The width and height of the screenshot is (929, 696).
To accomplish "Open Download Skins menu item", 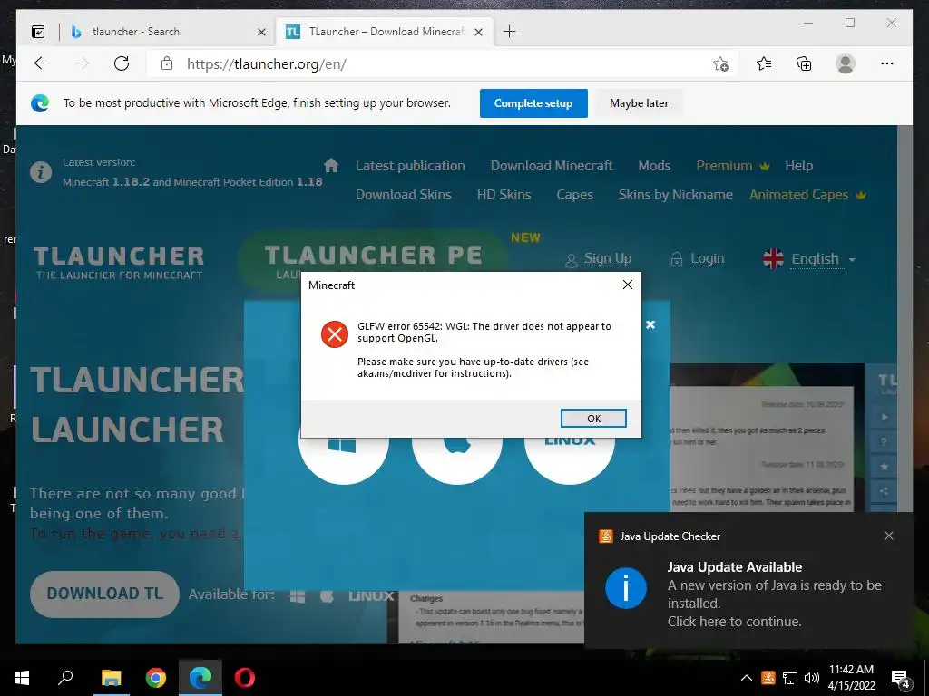I will [x=404, y=195].
